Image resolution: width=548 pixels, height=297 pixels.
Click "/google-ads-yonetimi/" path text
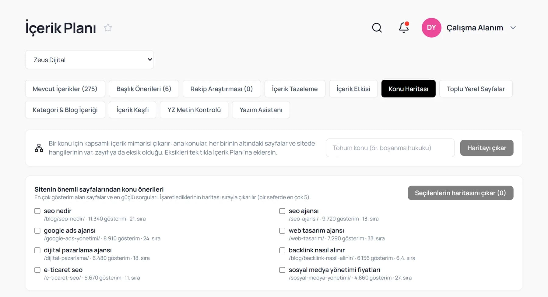72,238
